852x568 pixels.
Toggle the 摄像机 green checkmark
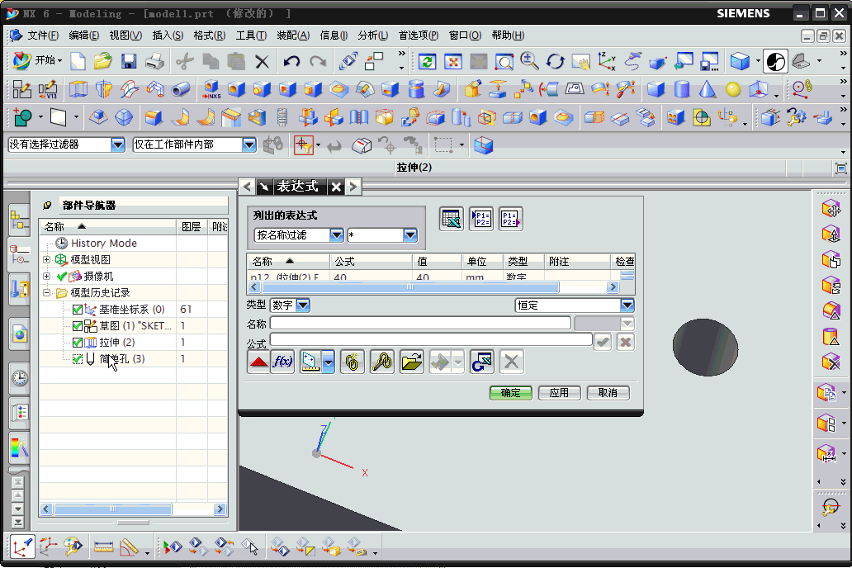point(61,277)
